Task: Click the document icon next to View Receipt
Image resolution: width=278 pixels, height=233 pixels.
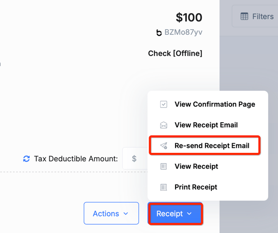Action: coord(164,166)
